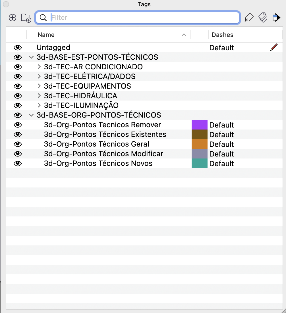
Task: Select tag 3d-Org-Pontos Tecnicos Remover
Action: click(103, 125)
